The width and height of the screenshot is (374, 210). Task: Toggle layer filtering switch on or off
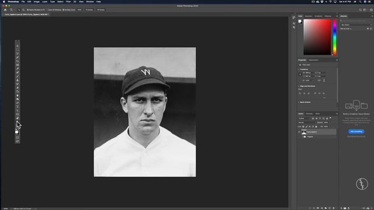(x=330, y=118)
